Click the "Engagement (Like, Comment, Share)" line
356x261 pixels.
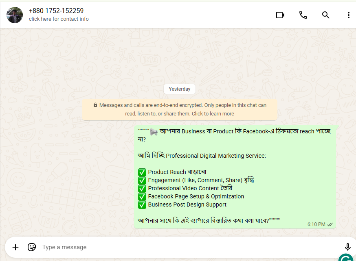click(201, 181)
